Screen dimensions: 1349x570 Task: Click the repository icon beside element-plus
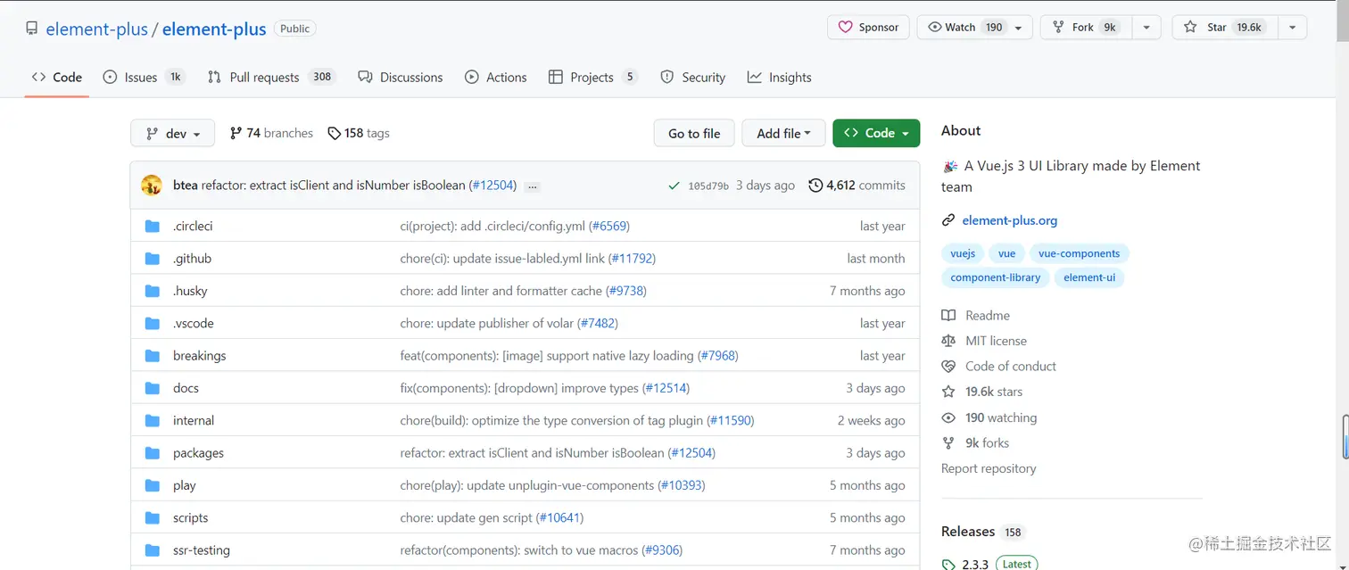32,29
